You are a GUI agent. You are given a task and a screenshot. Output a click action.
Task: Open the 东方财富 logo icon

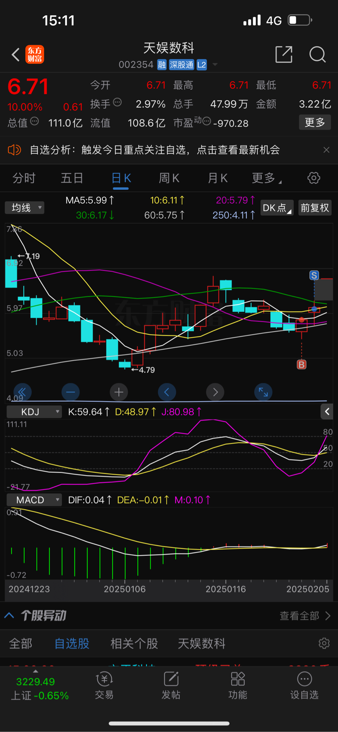[35, 55]
